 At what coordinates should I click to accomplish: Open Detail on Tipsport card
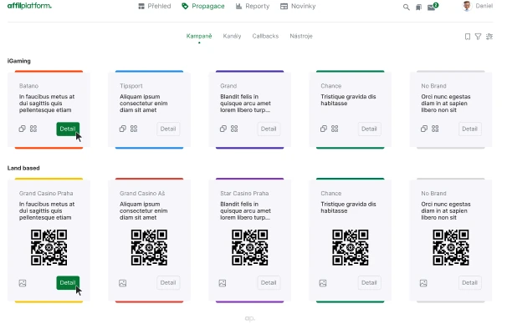pyautogui.click(x=168, y=129)
